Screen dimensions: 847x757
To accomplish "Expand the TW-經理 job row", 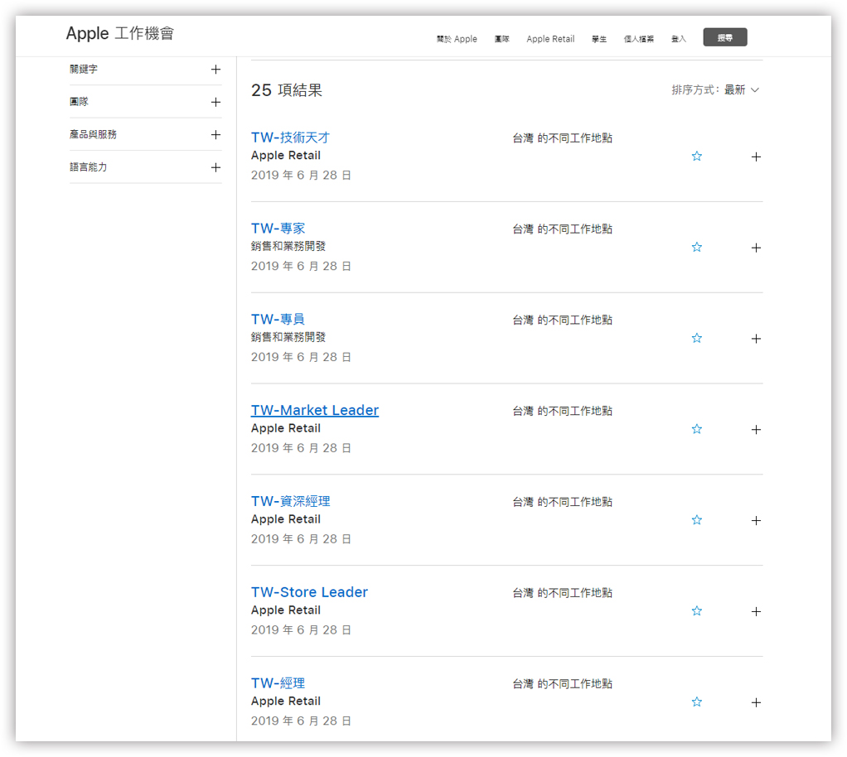I will click(x=756, y=702).
